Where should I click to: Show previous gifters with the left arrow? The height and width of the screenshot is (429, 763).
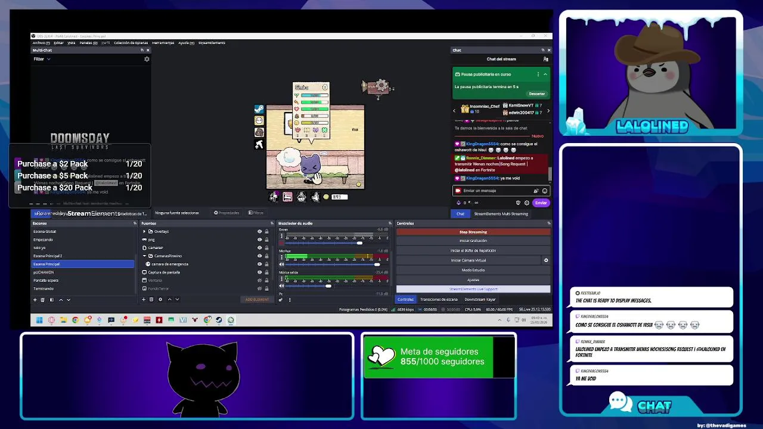coord(454,111)
